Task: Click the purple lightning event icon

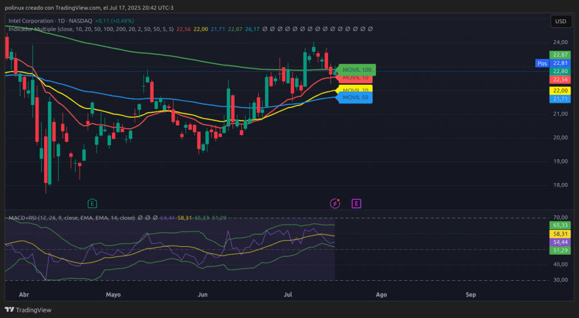Action: (x=335, y=203)
